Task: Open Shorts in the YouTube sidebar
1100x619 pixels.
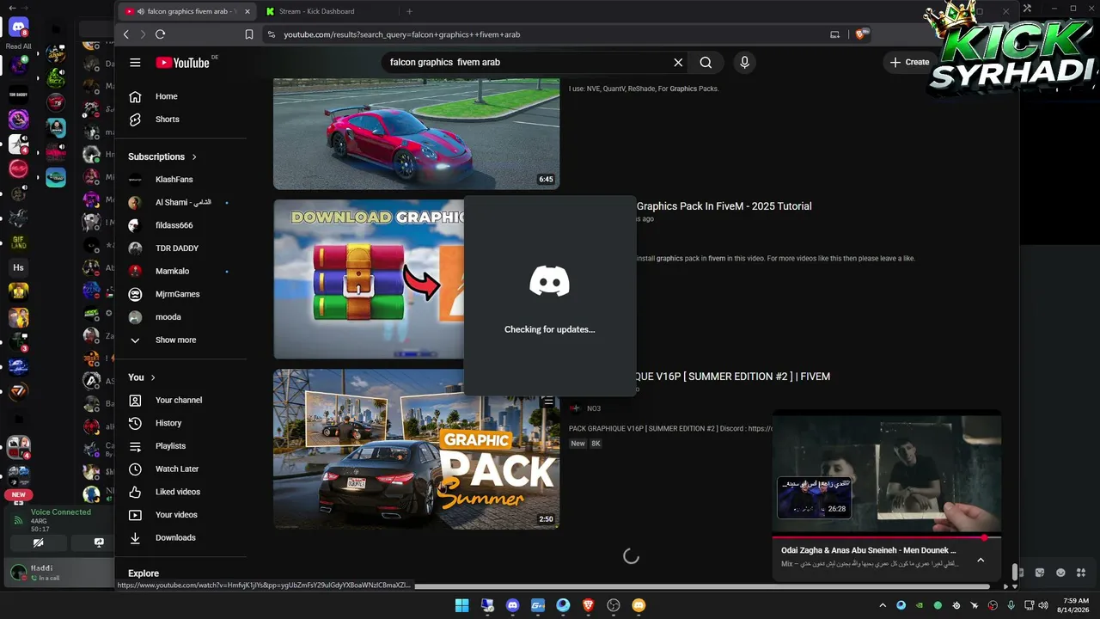Action: 167,120
